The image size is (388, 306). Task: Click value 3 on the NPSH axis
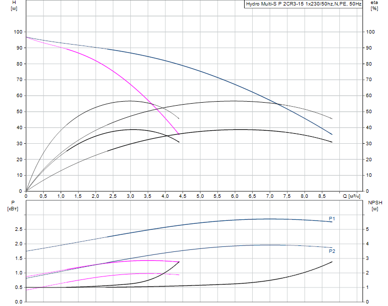tap(367, 258)
